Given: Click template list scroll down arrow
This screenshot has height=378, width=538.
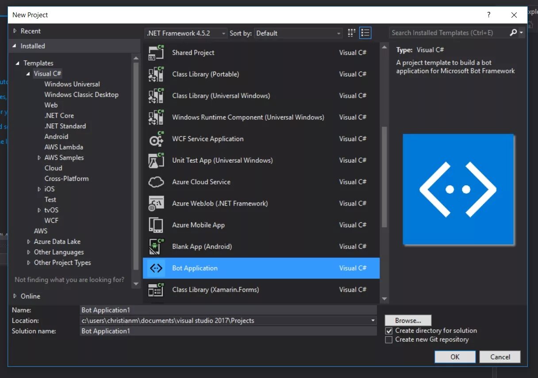Looking at the screenshot, I should click(x=384, y=299).
